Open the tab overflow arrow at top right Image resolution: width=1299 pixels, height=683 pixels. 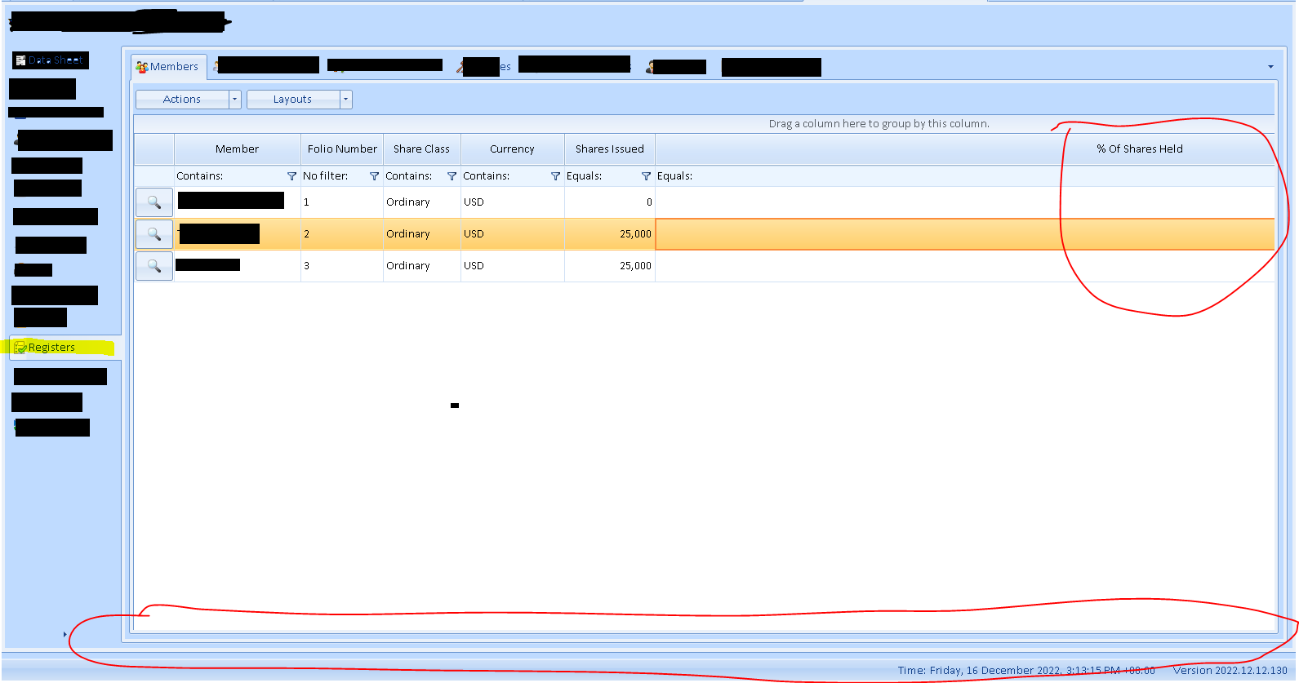[x=1270, y=67]
